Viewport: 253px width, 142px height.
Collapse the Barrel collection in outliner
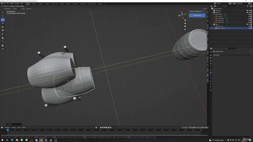(212, 24)
